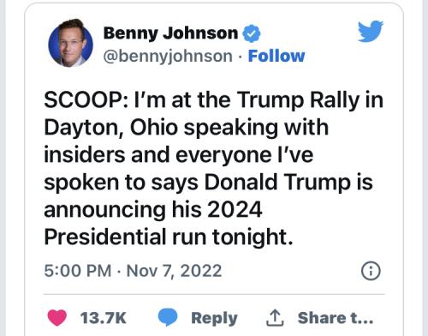Click the Twitter bird logo
Screen dimensions: 428x336
click(371, 31)
